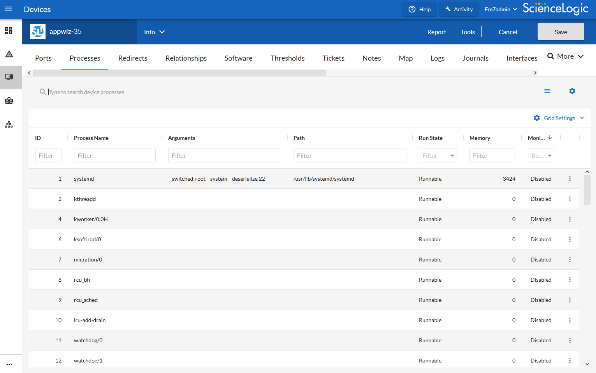Screen dimensions: 596x373
Task: Select the Devices icon in sidebar
Action: pyautogui.click(x=9, y=77)
